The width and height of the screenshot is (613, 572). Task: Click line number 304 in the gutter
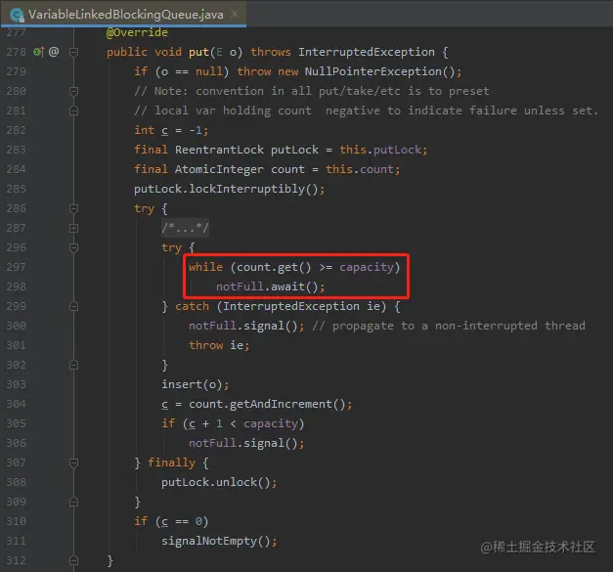16,404
